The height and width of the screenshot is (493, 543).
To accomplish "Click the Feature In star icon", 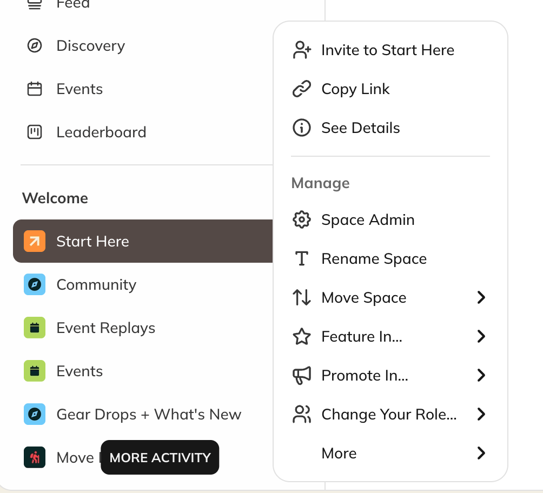I will point(302,336).
